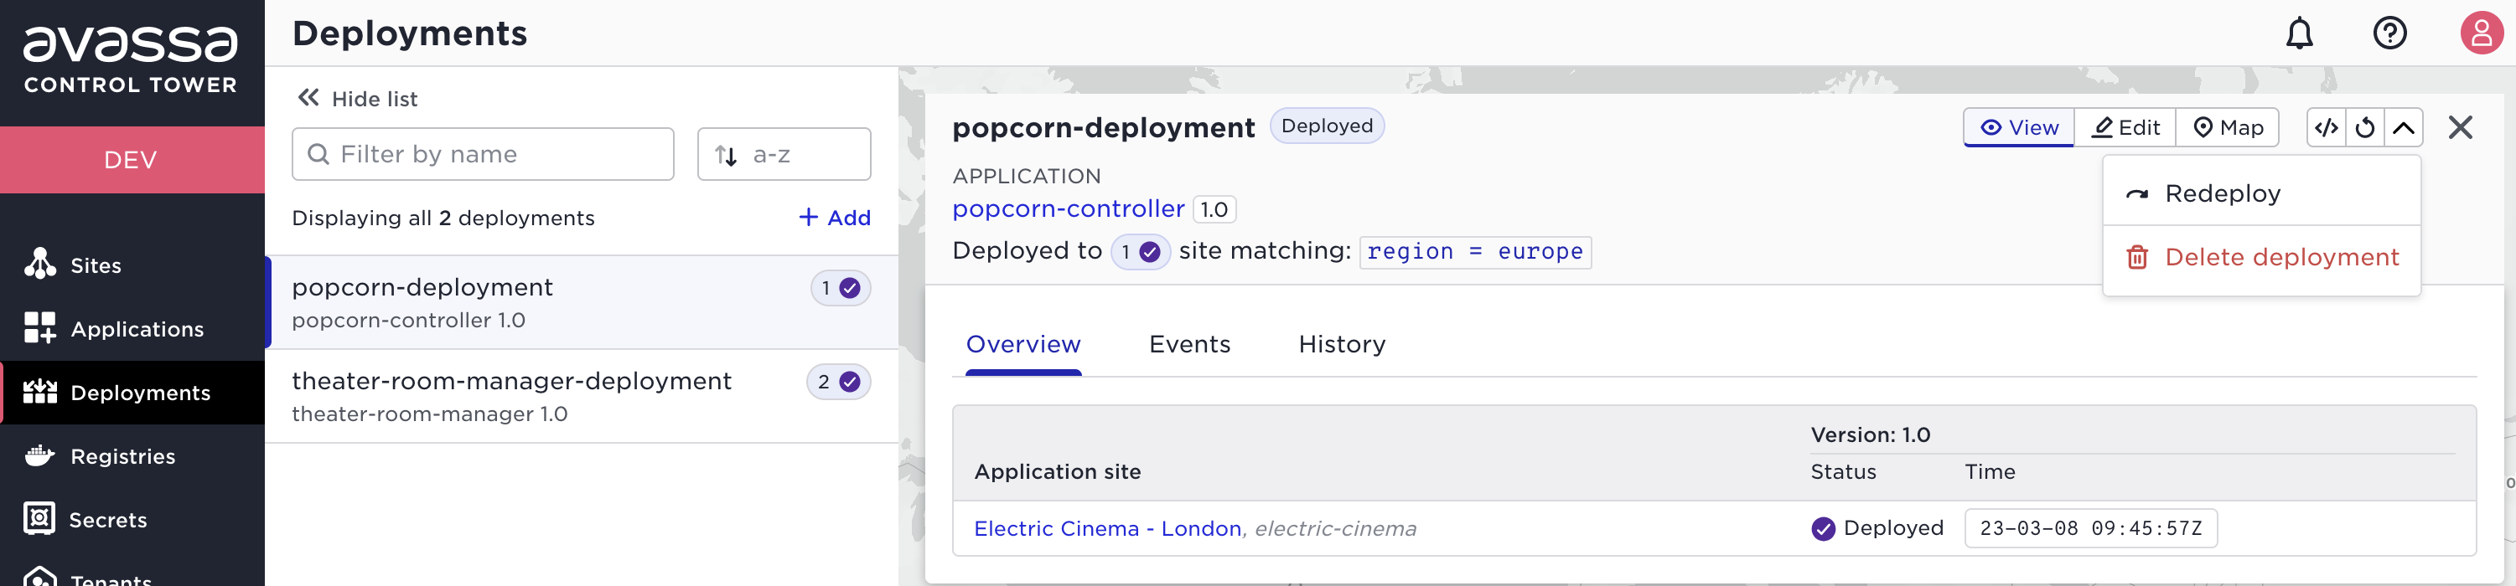This screenshot has width=2516, height=586.
Task: Switch to Map mode
Action: [2228, 128]
